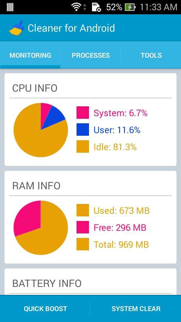Tap the SD card error status icon
Image resolution: width=181 pixels, height=322 pixels.
click(x=97, y=7)
